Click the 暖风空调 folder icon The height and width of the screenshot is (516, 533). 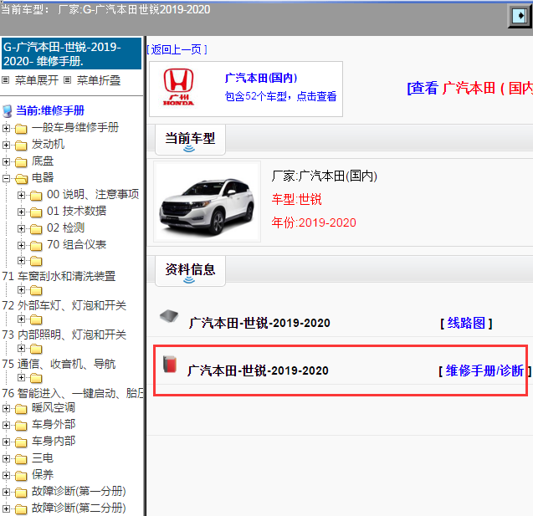pos(21,409)
